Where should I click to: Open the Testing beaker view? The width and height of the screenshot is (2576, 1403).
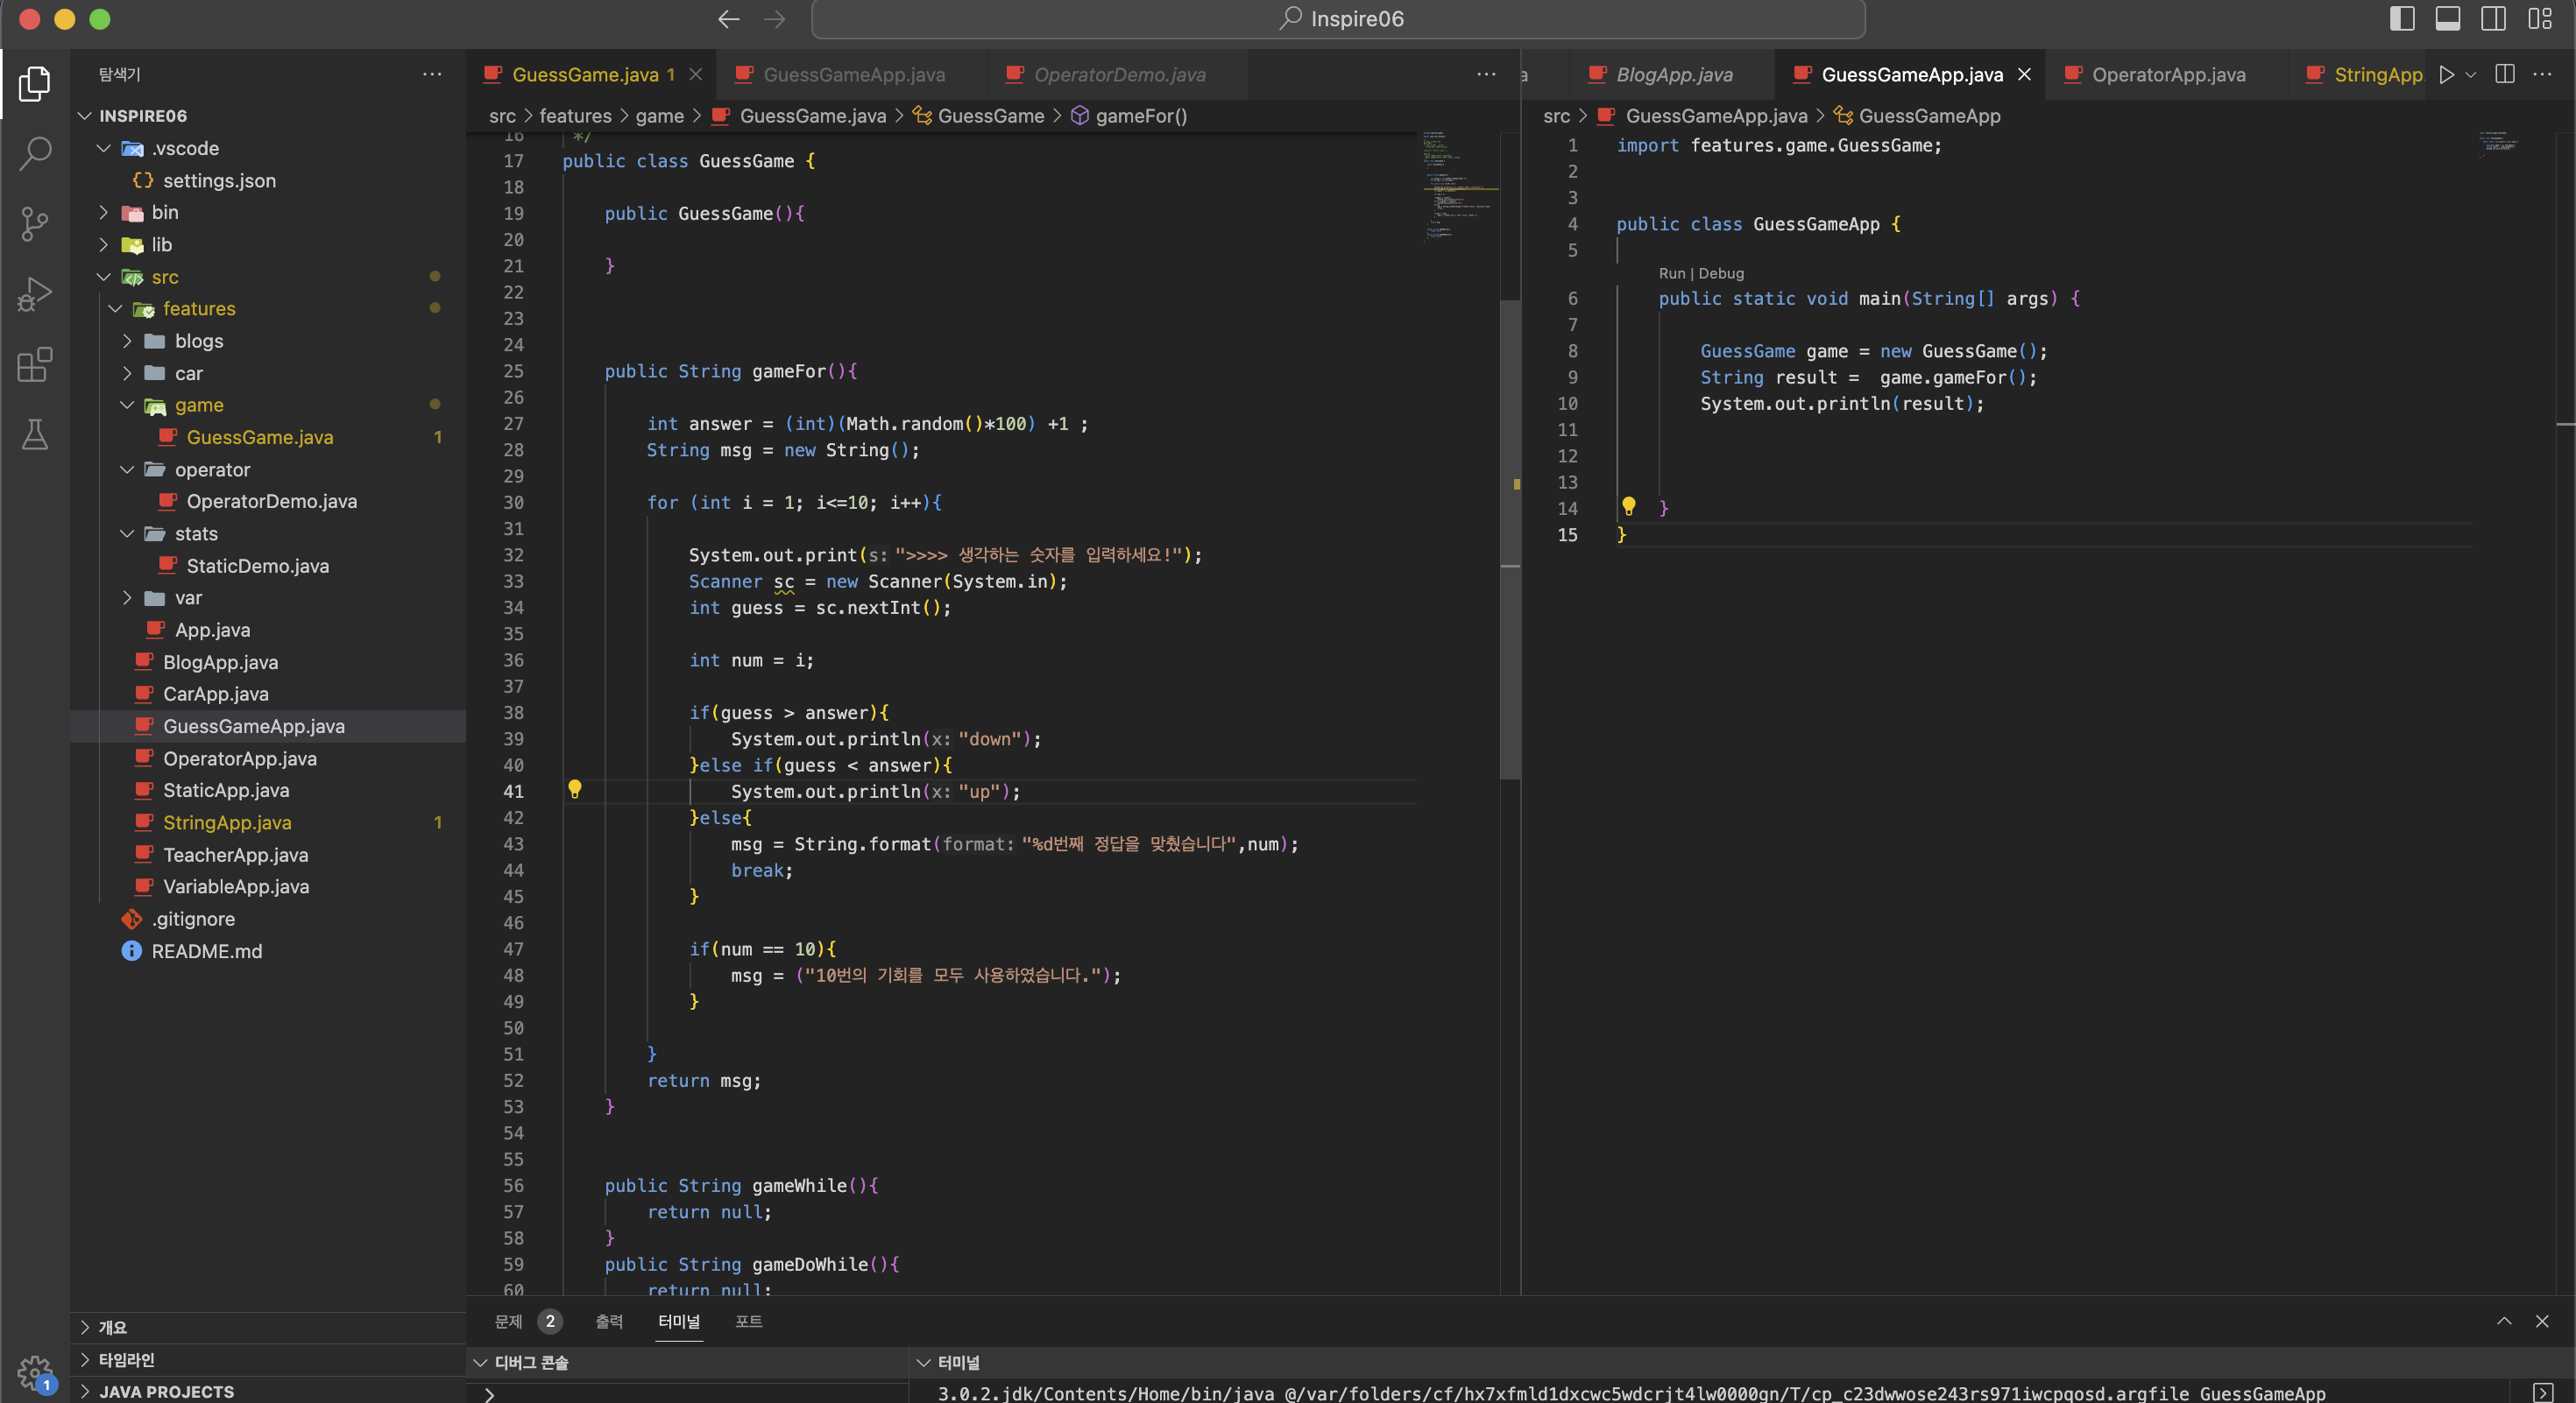coord(35,434)
